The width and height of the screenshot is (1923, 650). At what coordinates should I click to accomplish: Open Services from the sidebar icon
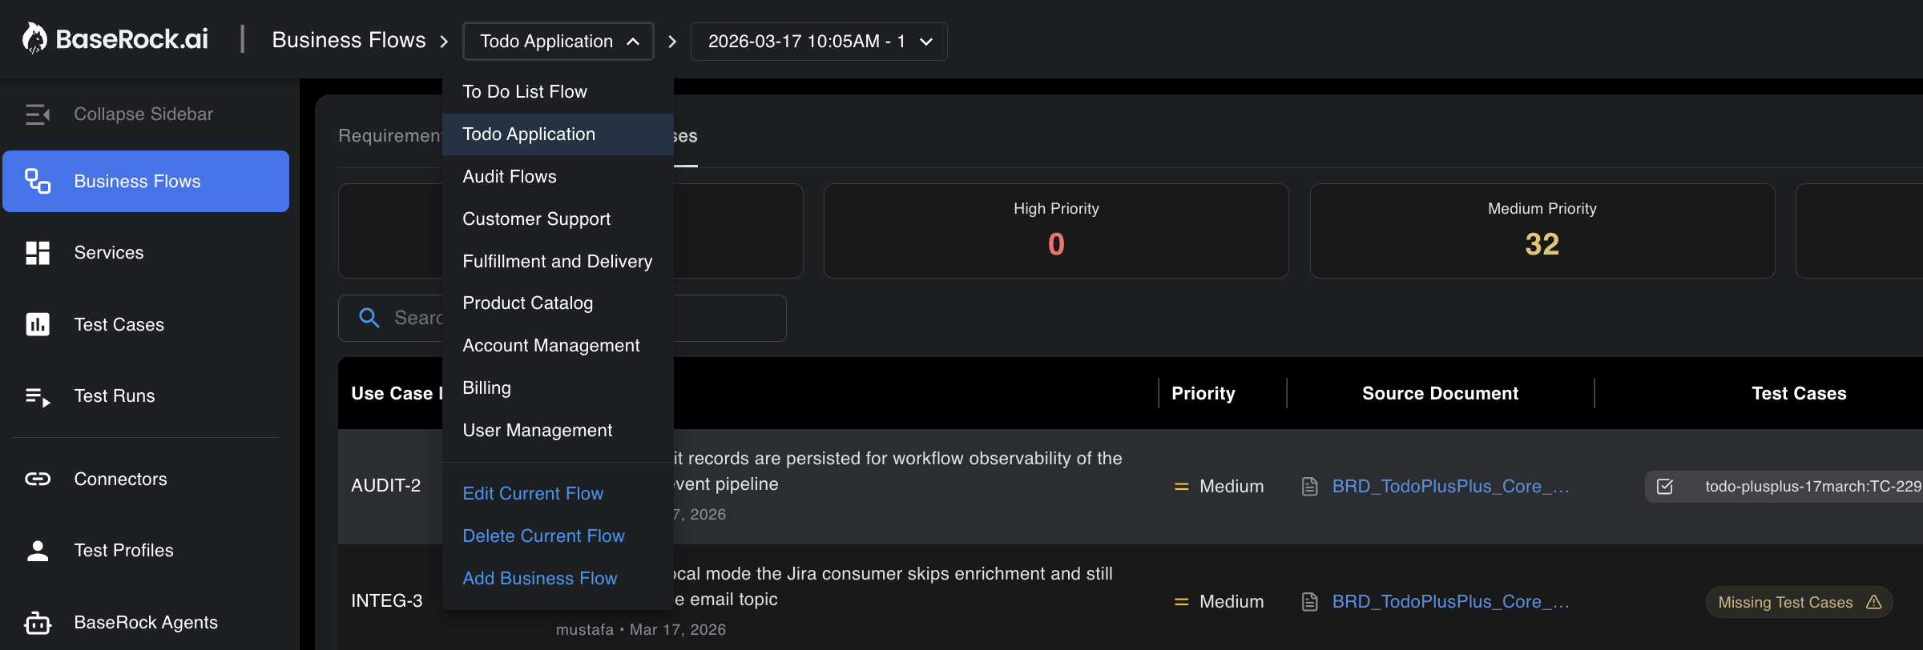tap(38, 253)
